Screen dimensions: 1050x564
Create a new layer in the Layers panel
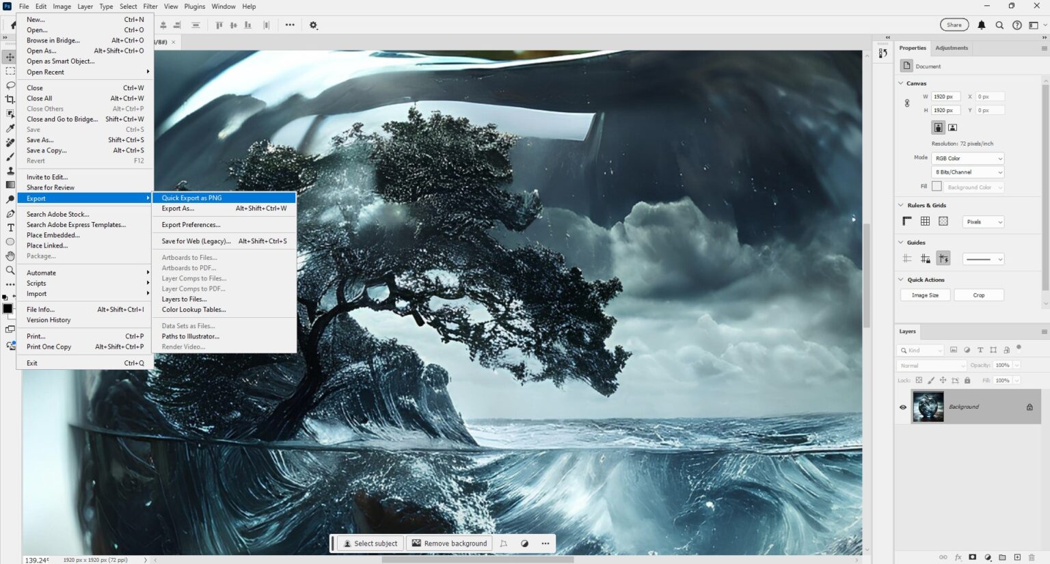tap(1018, 557)
